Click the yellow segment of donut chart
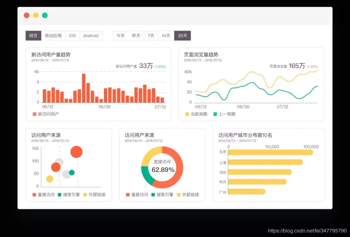Screen dimensions: 350x237 (149, 155)
